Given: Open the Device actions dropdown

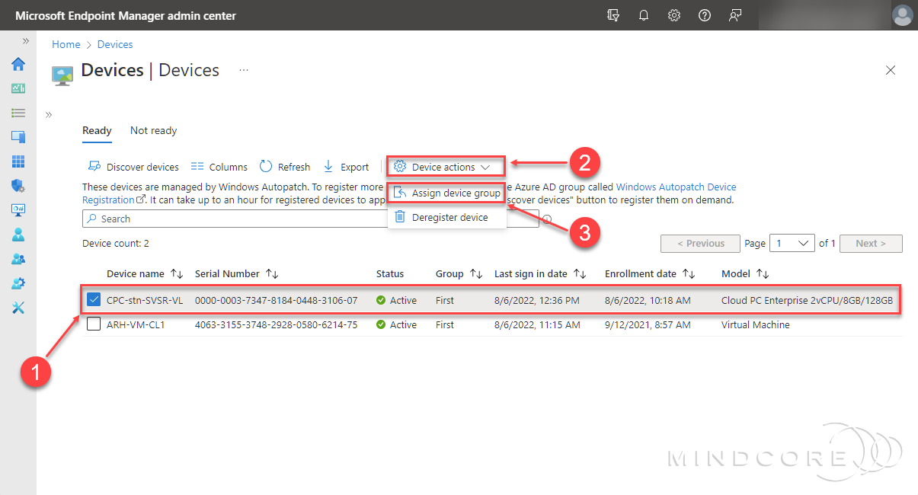Looking at the screenshot, I should [445, 166].
